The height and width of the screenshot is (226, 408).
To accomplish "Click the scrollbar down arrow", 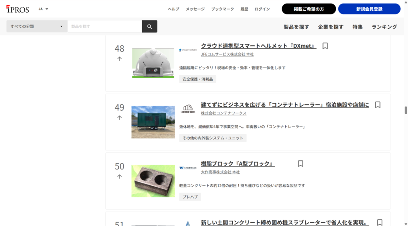I will coord(406,224).
